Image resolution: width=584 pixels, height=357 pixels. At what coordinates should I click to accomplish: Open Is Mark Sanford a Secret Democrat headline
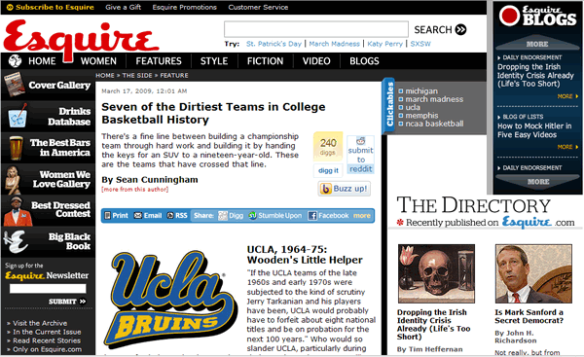[x=529, y=316]
